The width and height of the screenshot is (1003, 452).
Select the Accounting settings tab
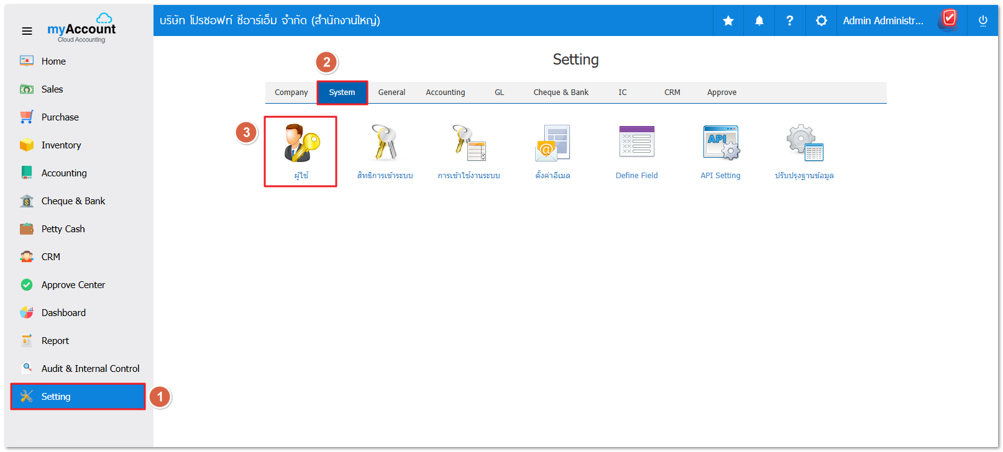pos(445,93)
